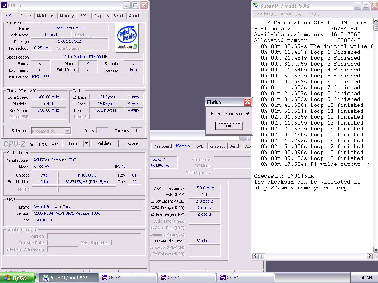Click the Loop 19 finished line
The width and height of the screenshot is (378, 283).
(312, 158)
